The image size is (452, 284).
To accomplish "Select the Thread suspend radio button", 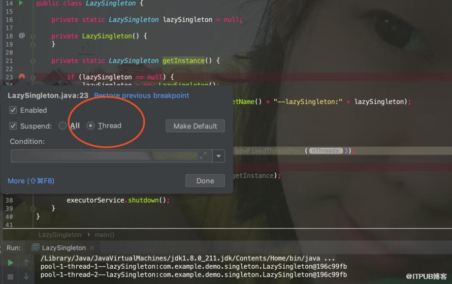I will (x=90, y=125).
